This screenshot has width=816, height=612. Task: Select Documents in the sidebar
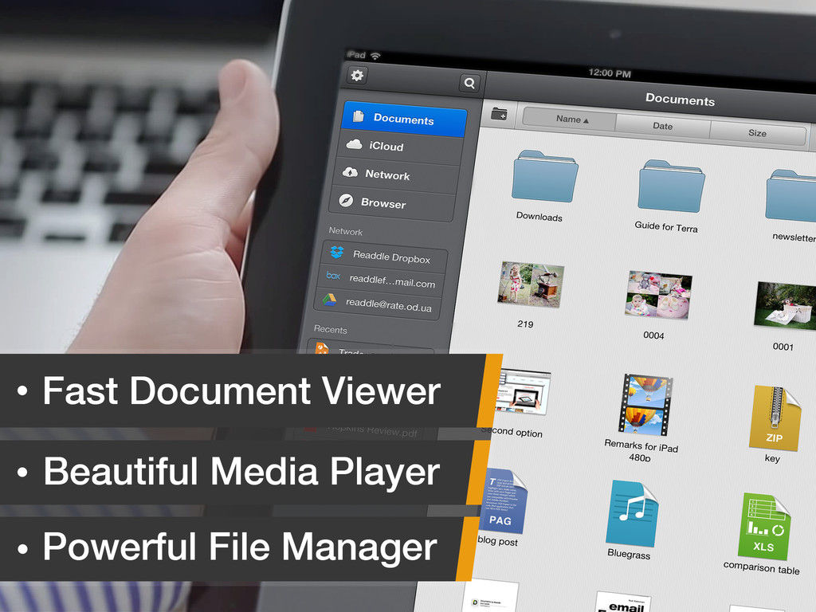pyautogui.click(x=404, y=120)
